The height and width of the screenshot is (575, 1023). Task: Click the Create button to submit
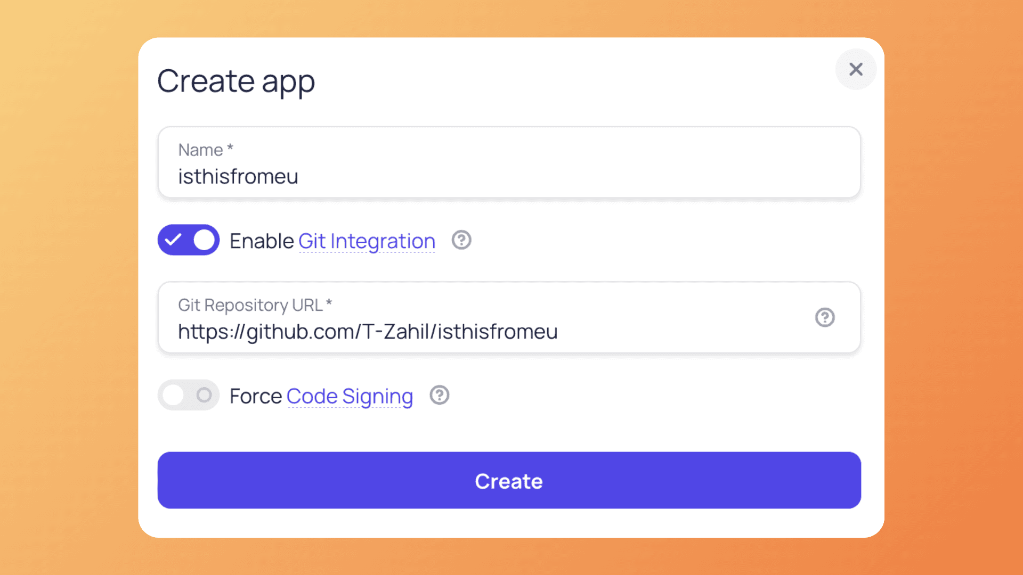509,480
